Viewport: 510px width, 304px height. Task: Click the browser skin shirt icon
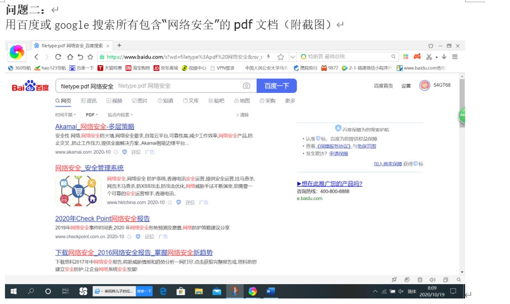431,46
